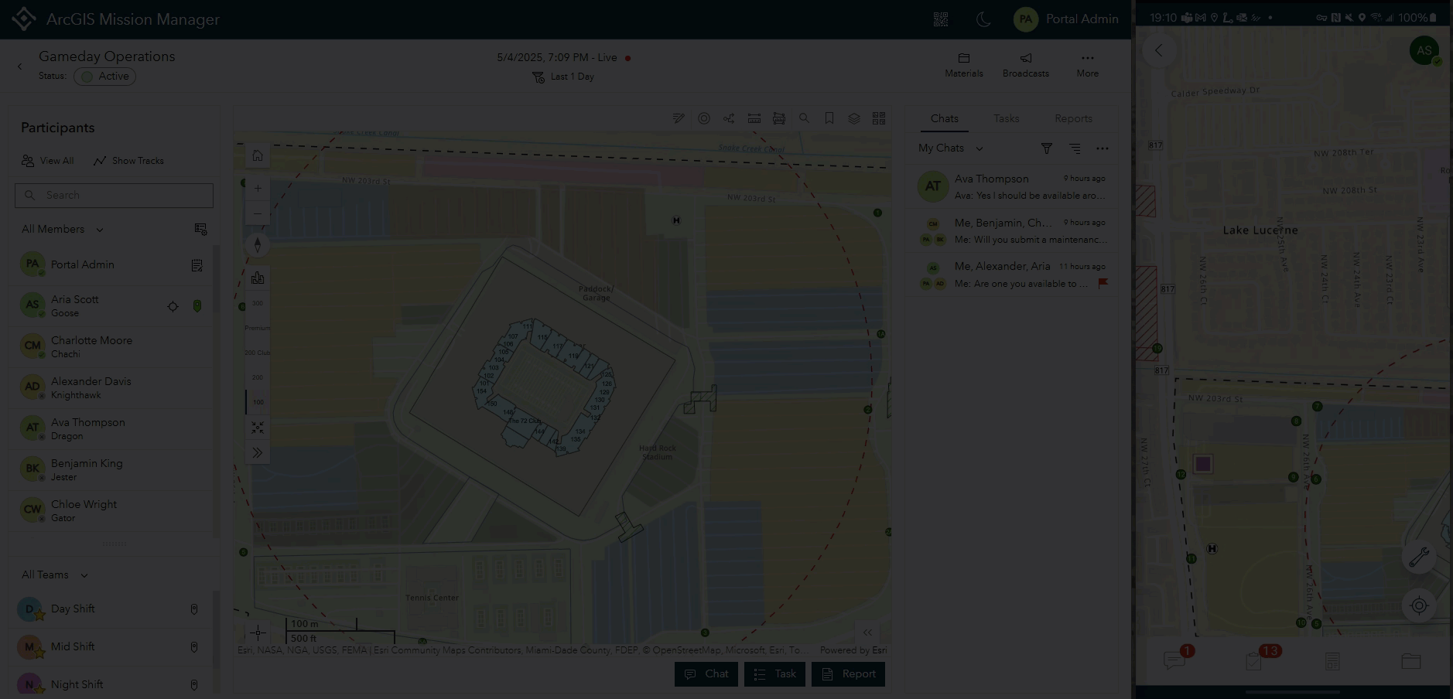Viewport: 1453px width, 699px height.
Task: Open the folder materials tab on phone
Action: click(1411, 660)
